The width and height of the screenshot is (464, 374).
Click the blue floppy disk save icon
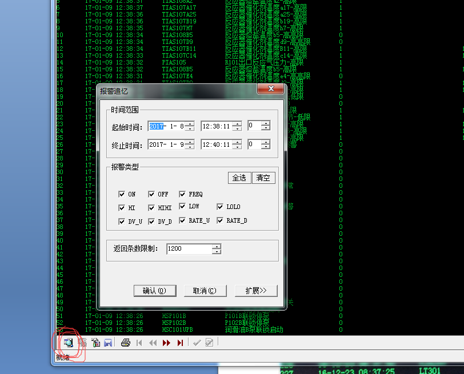click(x=107, y=343)
